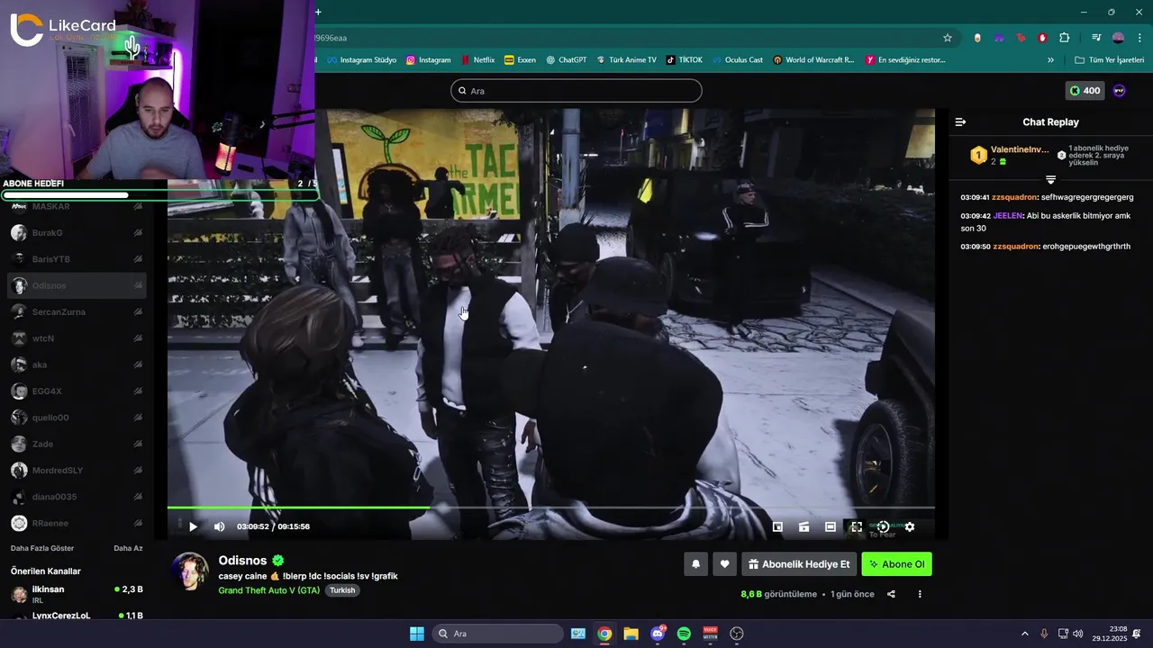This screenshot has height=648, width=1153.
Task: Select EGG4X in followed channels
Action: [x=77, y=391]
